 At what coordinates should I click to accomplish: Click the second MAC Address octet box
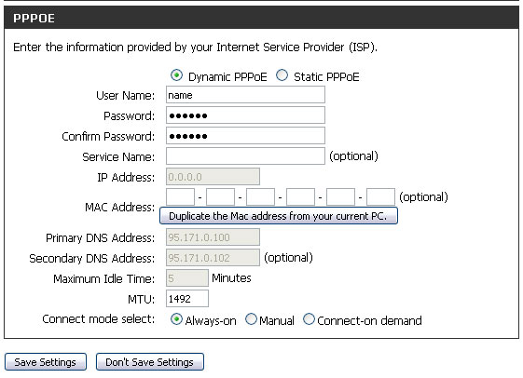[220, 196]
